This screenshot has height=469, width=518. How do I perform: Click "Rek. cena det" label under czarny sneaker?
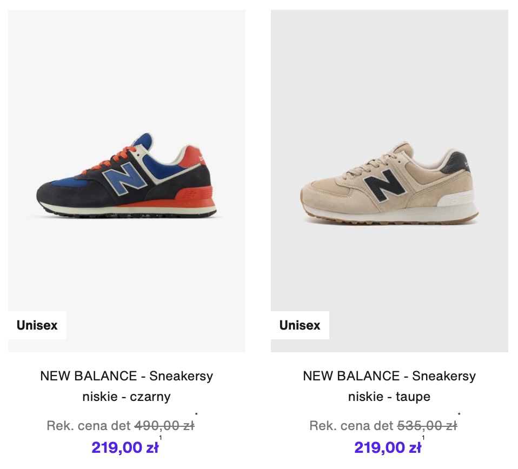(x=89, y=426)
